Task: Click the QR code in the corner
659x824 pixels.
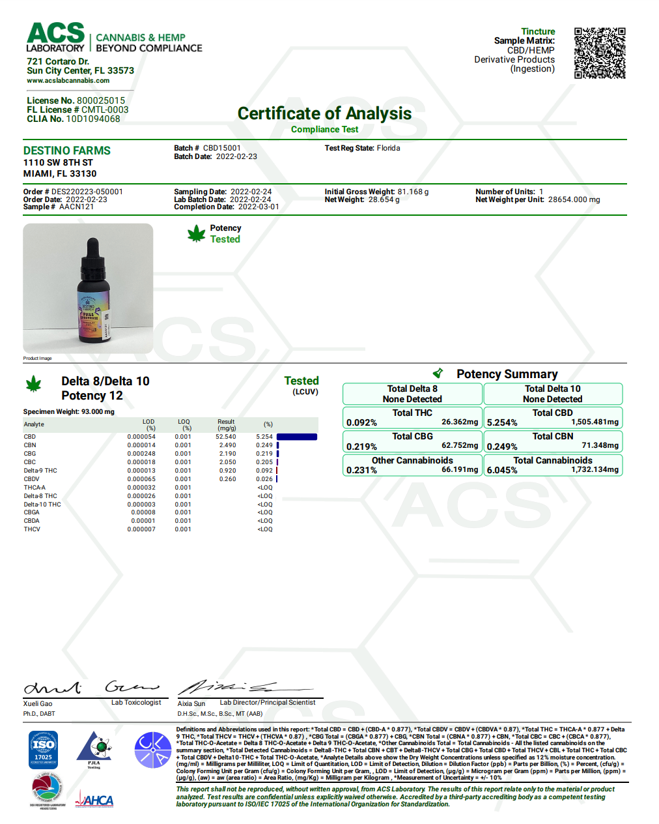Action: 599,53
